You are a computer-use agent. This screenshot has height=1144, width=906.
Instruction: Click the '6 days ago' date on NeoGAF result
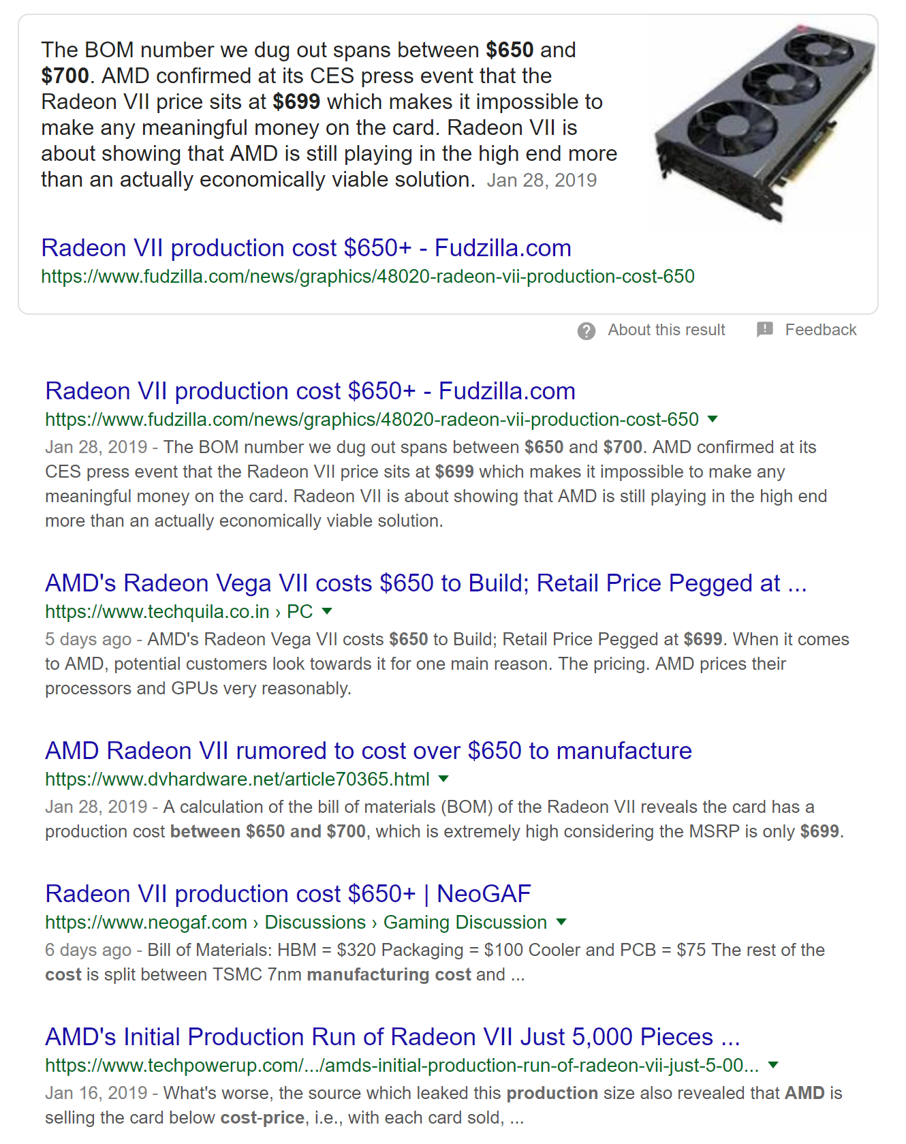click(89, 950)
